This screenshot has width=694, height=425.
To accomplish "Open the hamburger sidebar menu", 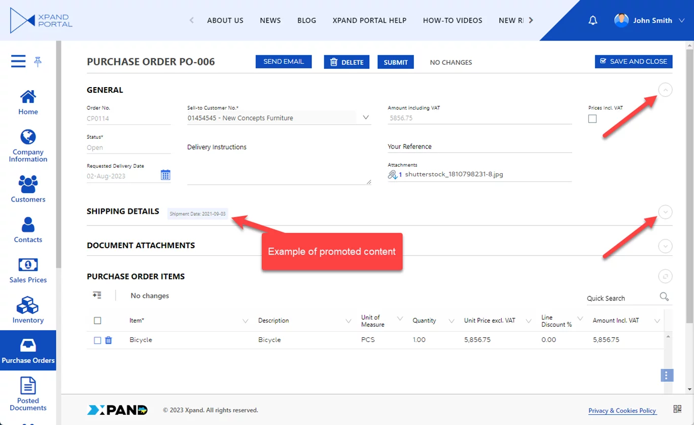I will 18,62.
